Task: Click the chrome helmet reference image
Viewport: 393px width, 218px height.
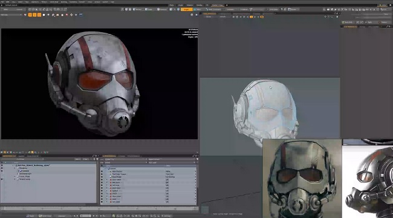Action: click(x=368, y=181)
